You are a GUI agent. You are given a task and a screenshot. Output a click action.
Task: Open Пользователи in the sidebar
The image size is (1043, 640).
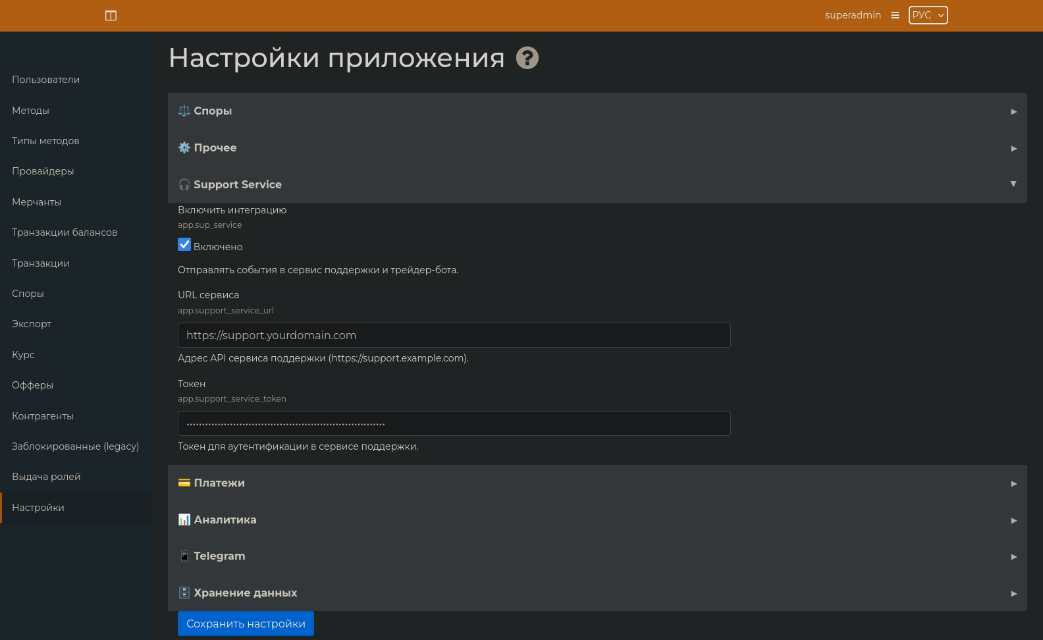[45, 80]
